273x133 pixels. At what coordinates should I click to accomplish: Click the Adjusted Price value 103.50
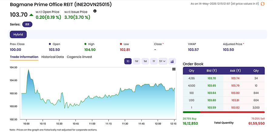click(228, 50)
